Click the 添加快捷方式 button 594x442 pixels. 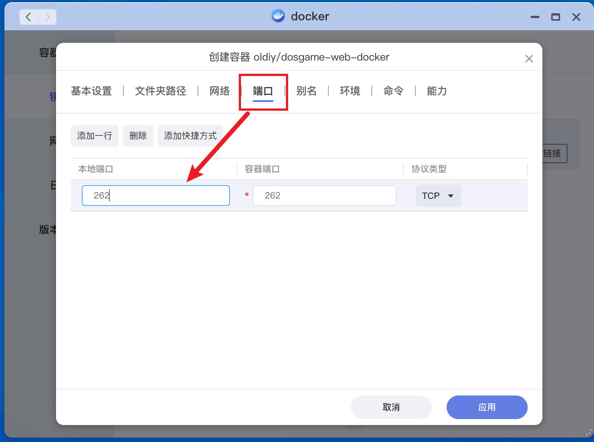pyautogui.click(x=190, y=135)
